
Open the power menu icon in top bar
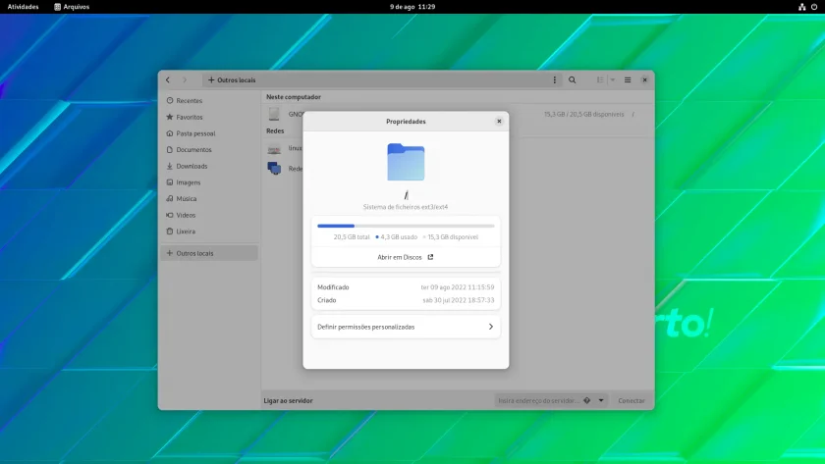[x=814, y=7]
